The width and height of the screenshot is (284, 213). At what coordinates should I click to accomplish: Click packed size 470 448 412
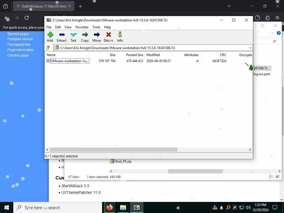click(x=135, y=61)
